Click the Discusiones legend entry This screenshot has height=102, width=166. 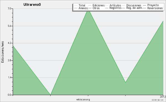(x=134, y=5)
